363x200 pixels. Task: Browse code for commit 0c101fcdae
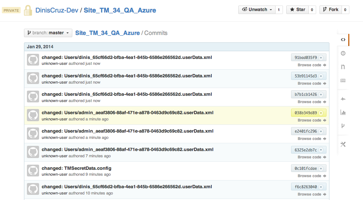pyautogui.click(x=312, y=176)
